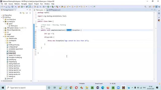161x90 pixels.
Task: Click the Save All toolbar icon
Action: point(9,7)
